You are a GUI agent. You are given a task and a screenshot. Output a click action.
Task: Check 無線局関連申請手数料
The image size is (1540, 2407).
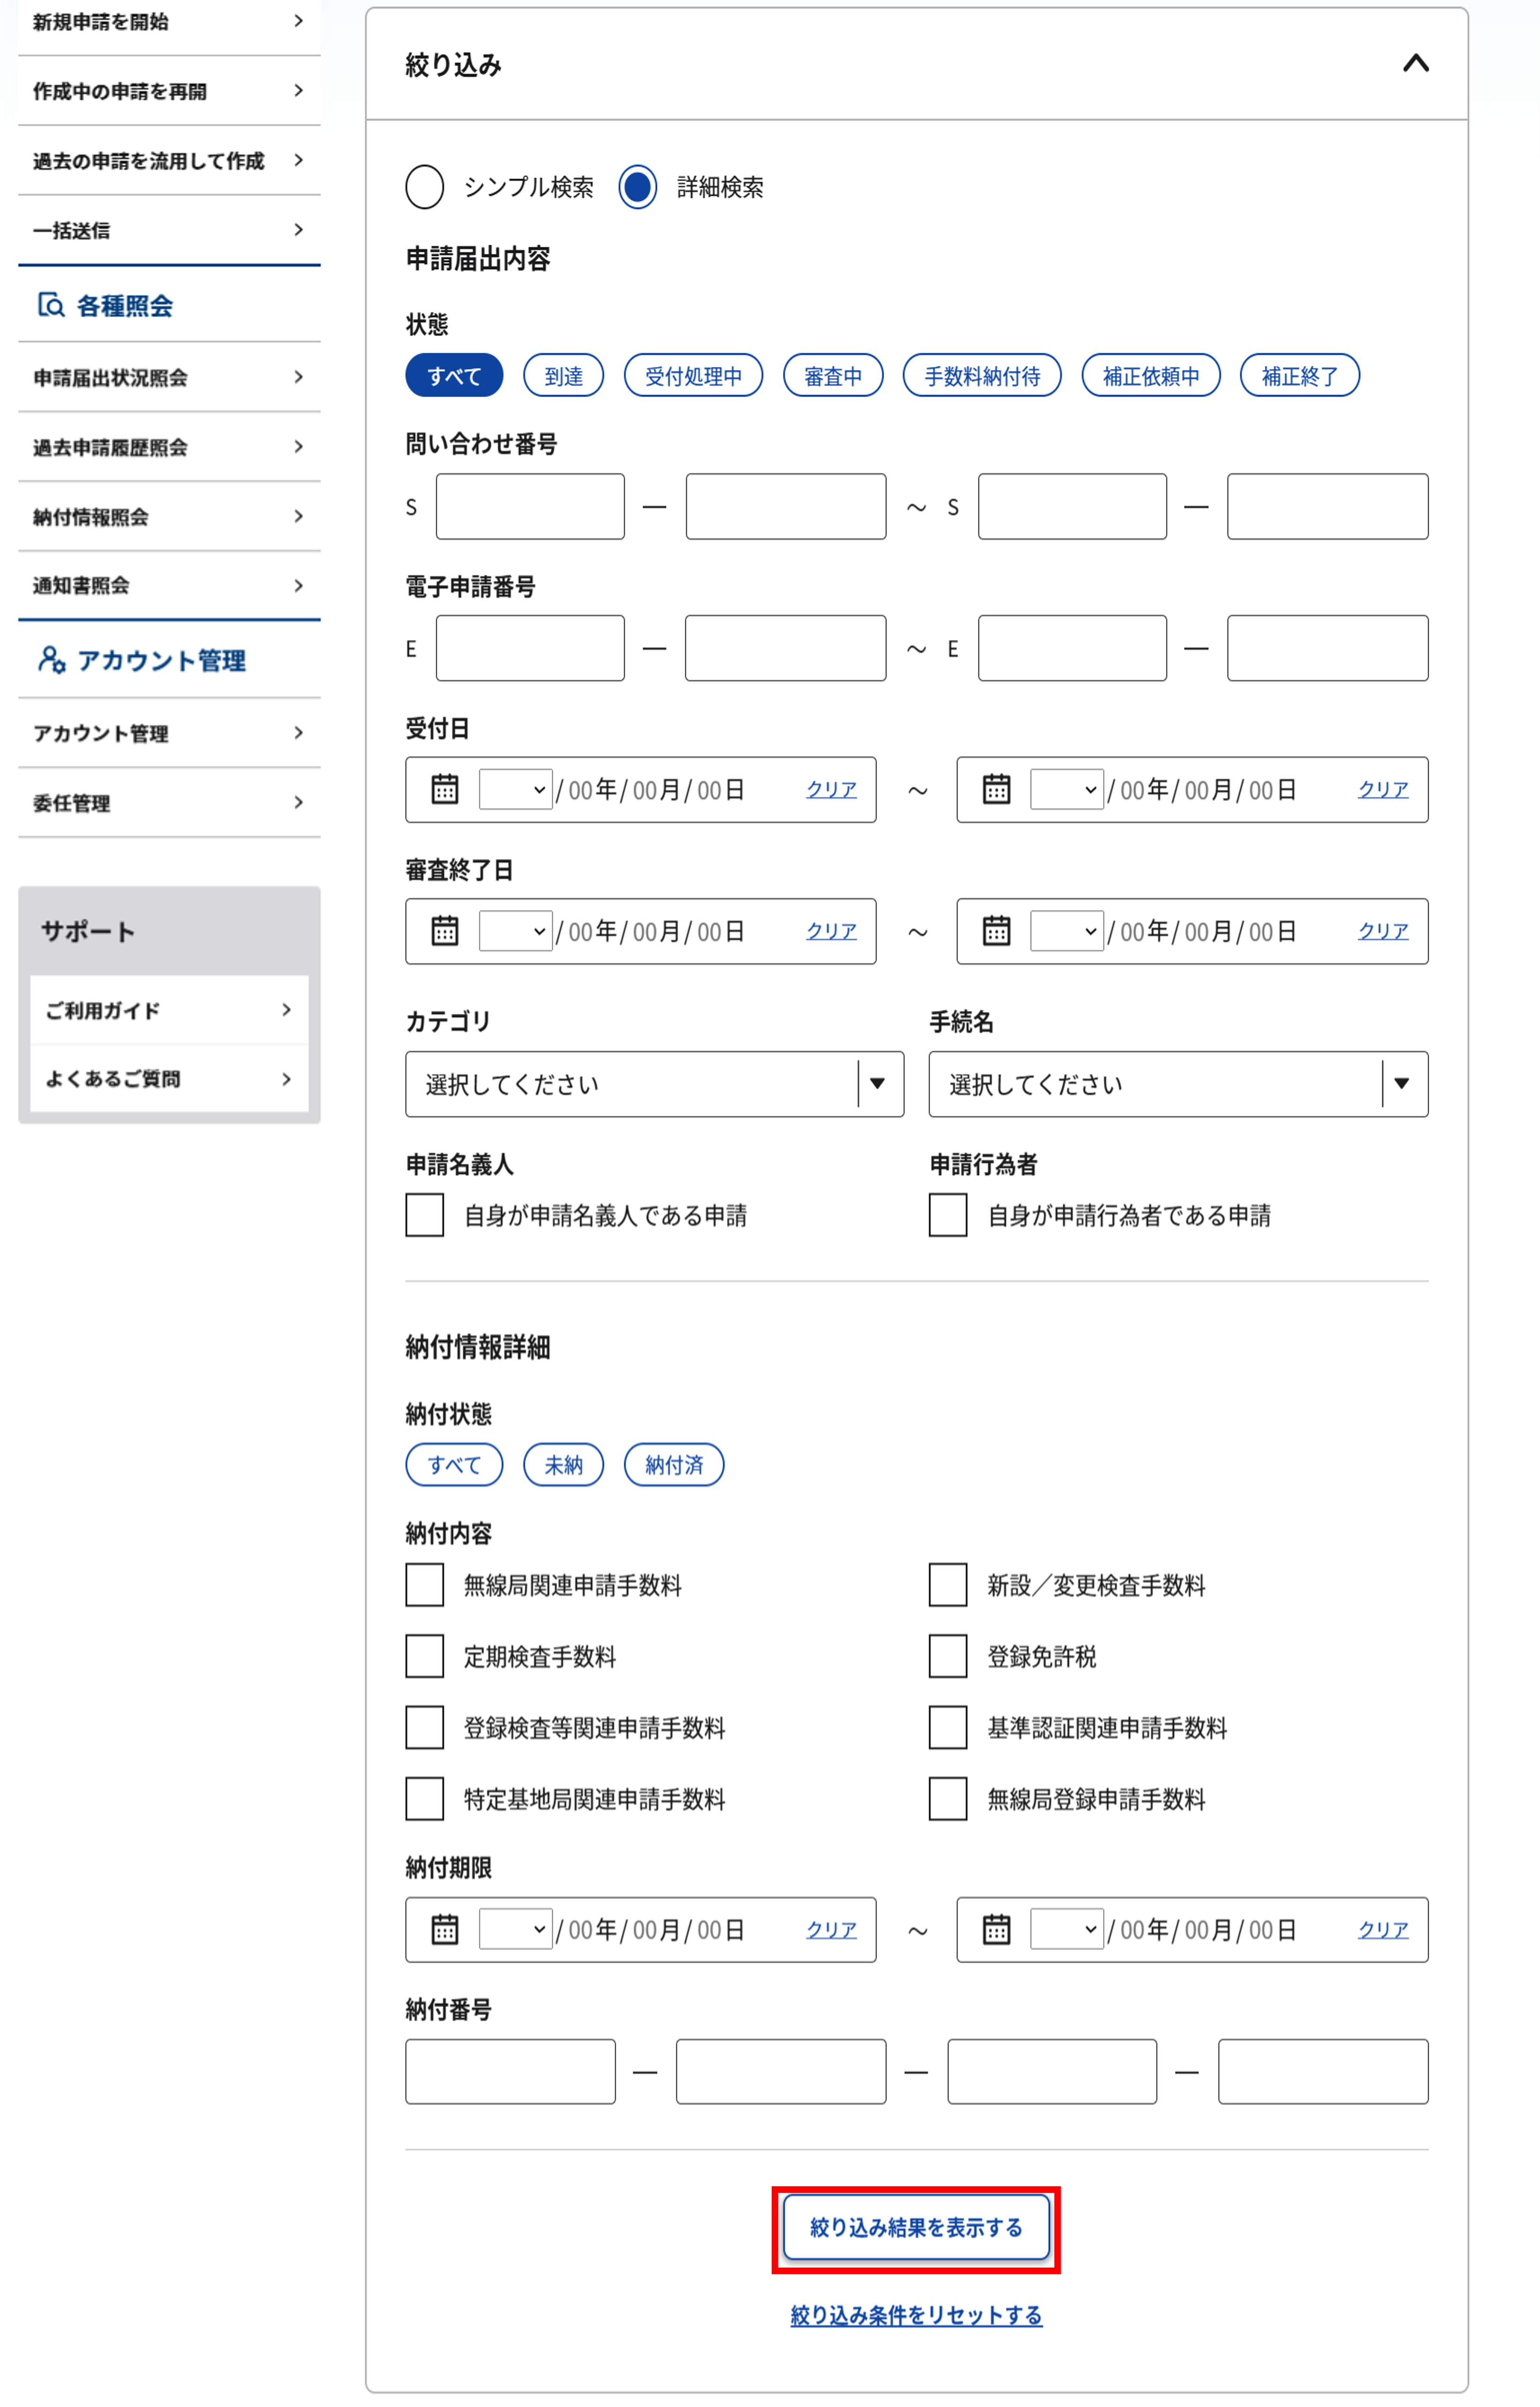(x=425, y=1585)
